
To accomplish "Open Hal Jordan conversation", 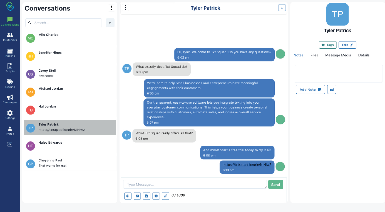I will tap(70, 109).
